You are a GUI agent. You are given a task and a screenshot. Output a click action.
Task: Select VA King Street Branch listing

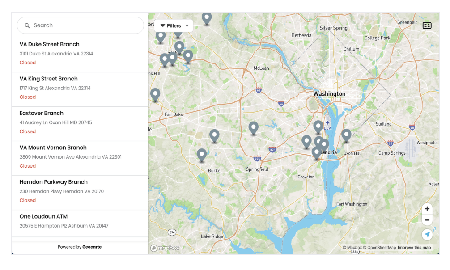(49, 79)
